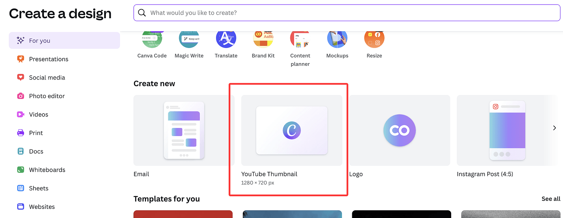Image resolution: width=563 pixels, height=218 pixels.
Task: Launch the Magic Write tool
Action: [x=189, y=40]
